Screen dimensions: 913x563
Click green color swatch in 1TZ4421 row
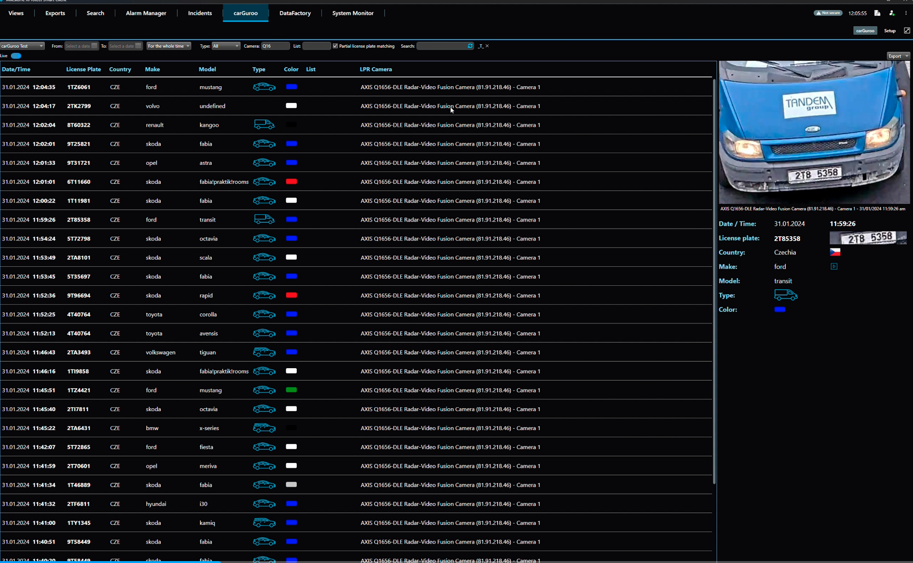291,390
